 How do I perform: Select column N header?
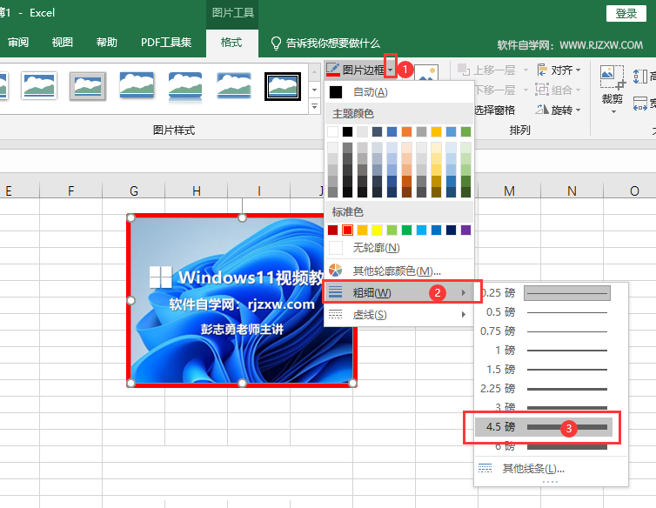(572, 190)
